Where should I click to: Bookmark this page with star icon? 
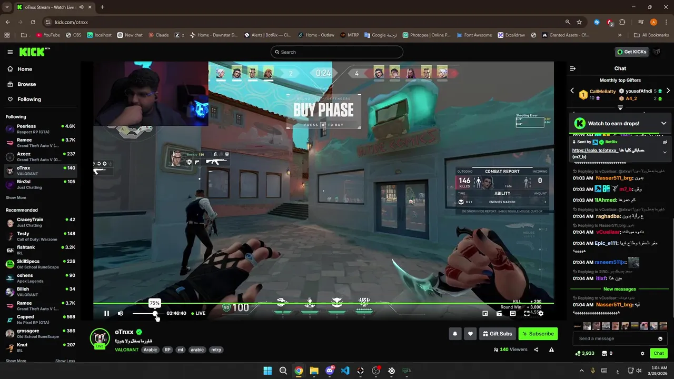coord(579,22)
